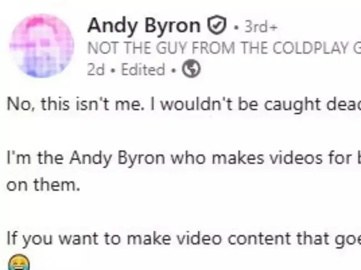Click the word "Andy" in the name heading
The image size is (361, 270).
tap(112, 27)
